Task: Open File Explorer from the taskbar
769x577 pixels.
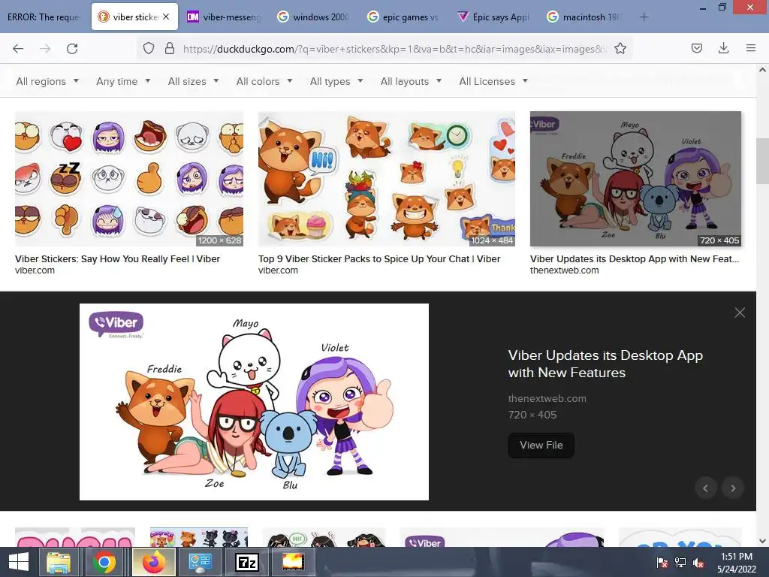Action: [59, 562]
